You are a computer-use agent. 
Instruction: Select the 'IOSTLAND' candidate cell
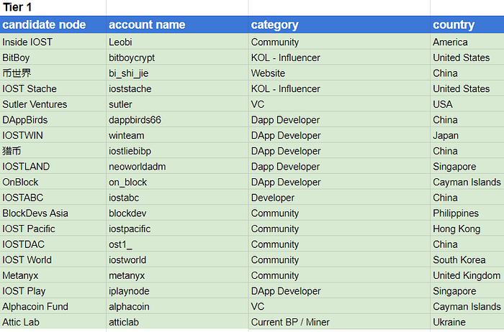coord(53,167)
